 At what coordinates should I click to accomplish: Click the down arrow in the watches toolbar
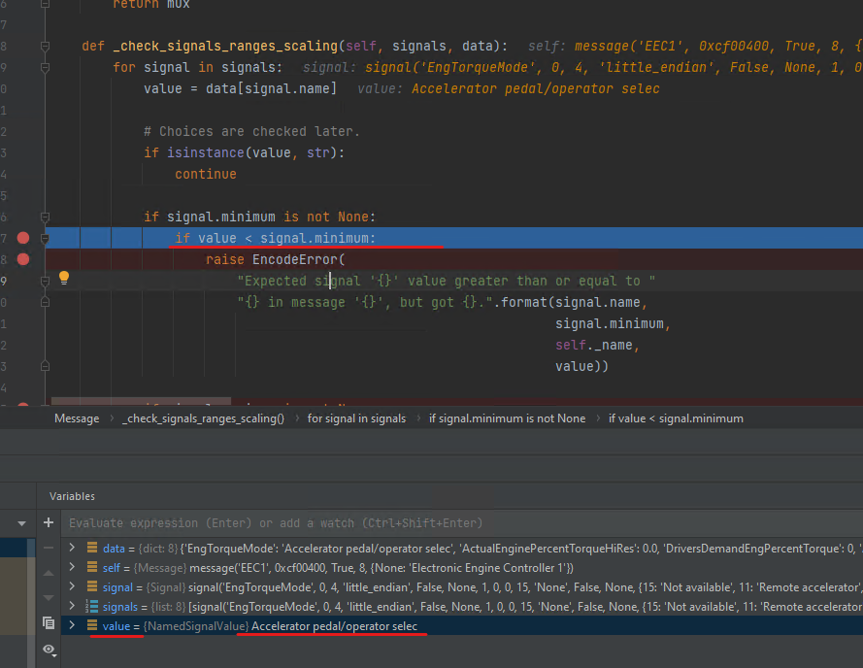[x=47, y=596]
